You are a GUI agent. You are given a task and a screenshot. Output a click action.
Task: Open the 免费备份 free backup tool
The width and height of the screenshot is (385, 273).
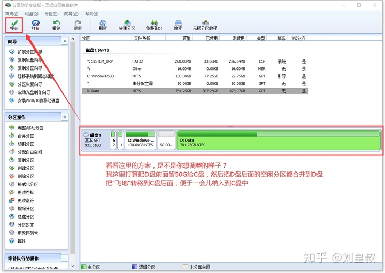(x=154, y=25)
